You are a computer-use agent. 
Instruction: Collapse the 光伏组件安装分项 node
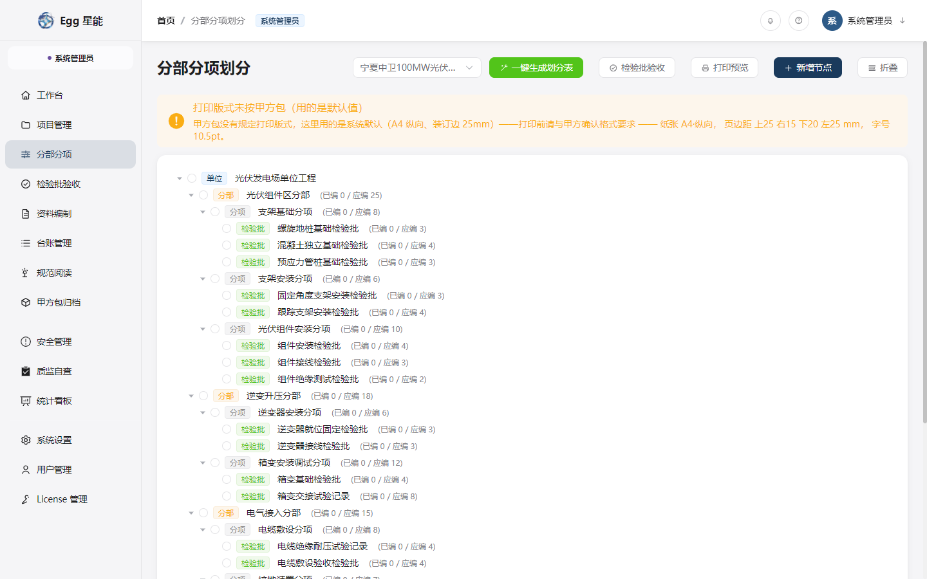pos(203,329)
